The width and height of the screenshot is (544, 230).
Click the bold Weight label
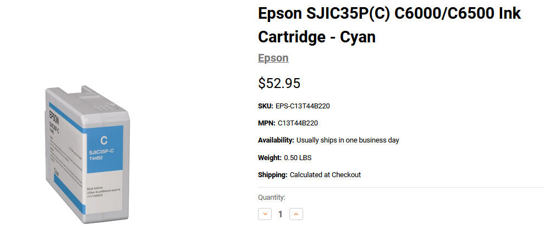tap(270, 158)
